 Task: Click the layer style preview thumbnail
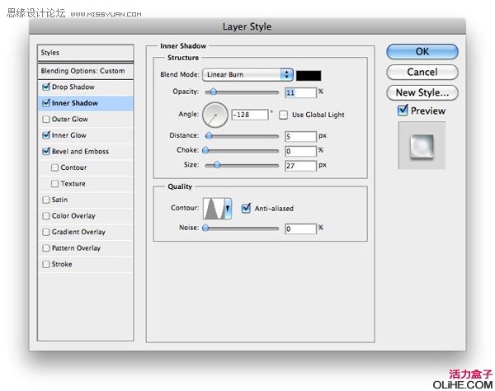pos(422,145)
